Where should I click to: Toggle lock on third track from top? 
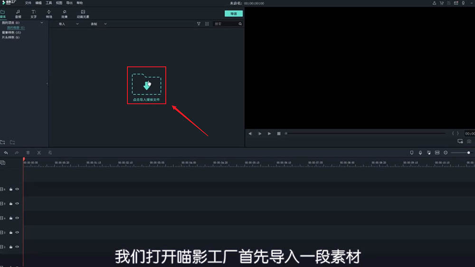(x=11, y=218)
